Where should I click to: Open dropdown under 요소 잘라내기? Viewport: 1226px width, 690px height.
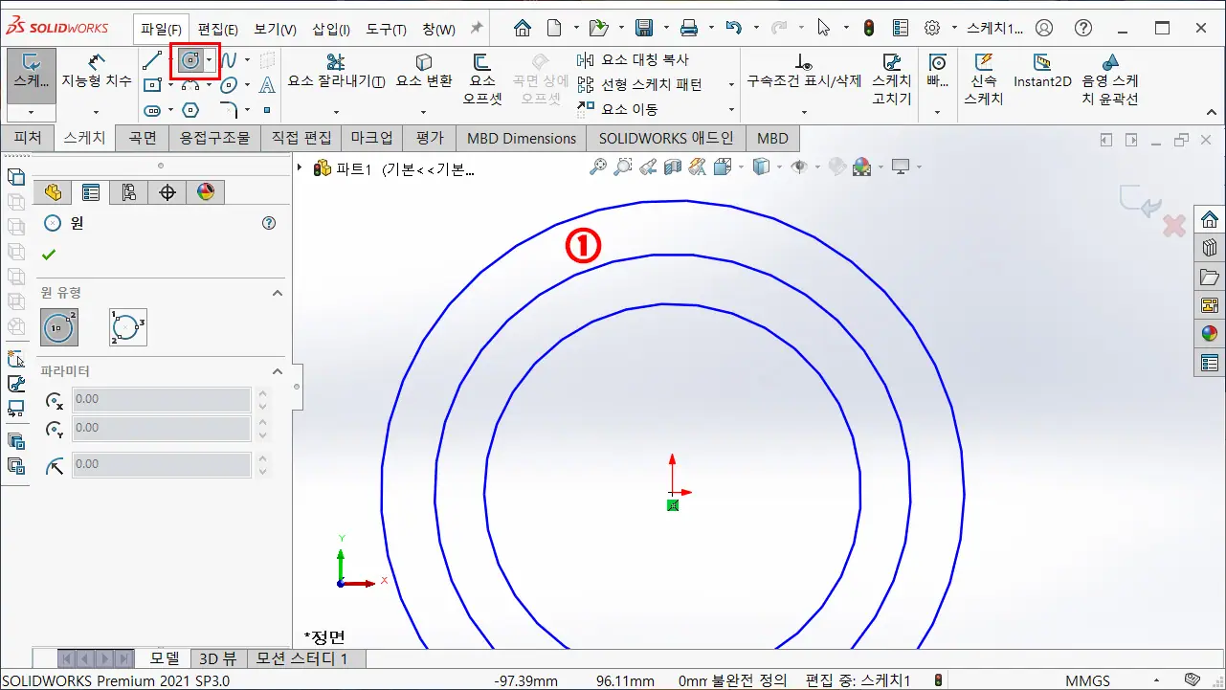click(x=336, y=112)
